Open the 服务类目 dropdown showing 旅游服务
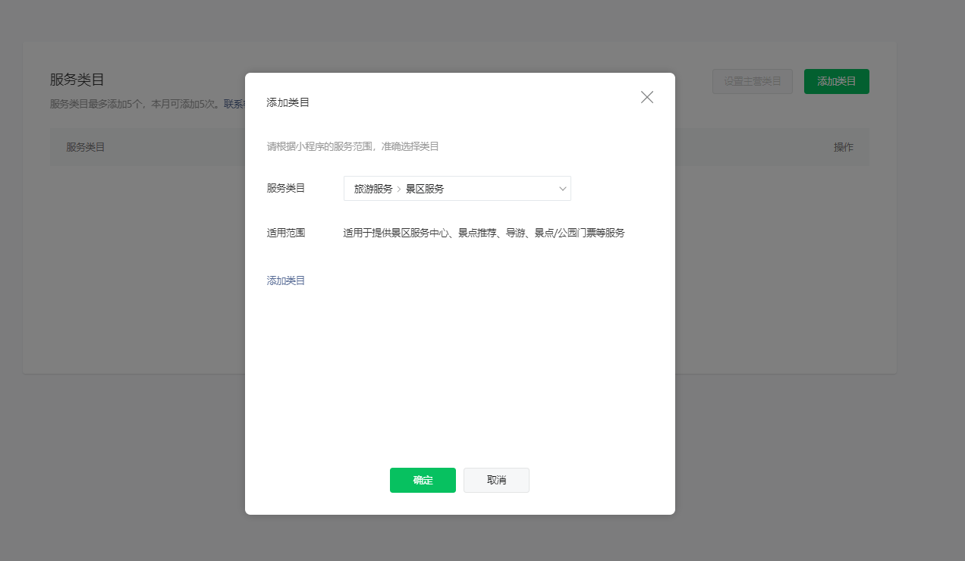This screenshot has height=561, width=965. tap(457, 189)
